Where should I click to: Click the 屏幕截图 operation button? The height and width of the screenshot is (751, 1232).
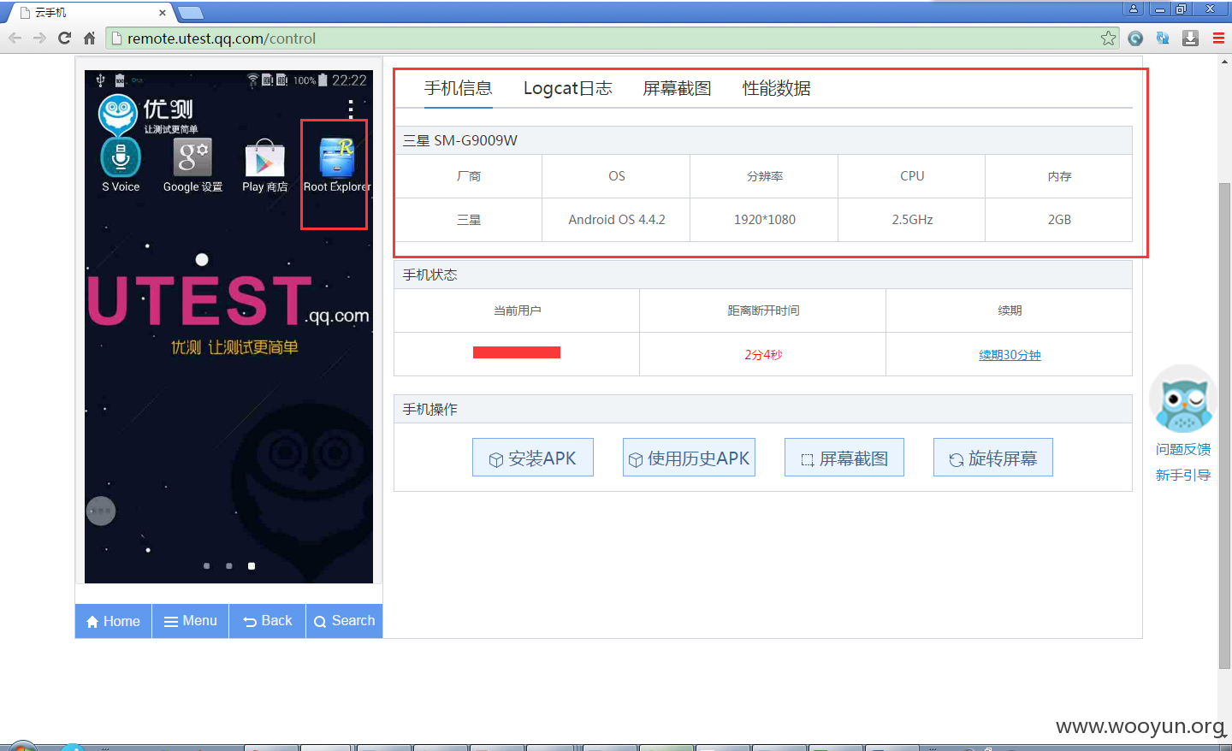(x=844, y=458)
